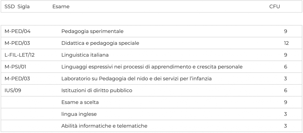Click the L-FIL-LET/12 code
The height and width of the screenshot is (133, 303).
(20, 55)
